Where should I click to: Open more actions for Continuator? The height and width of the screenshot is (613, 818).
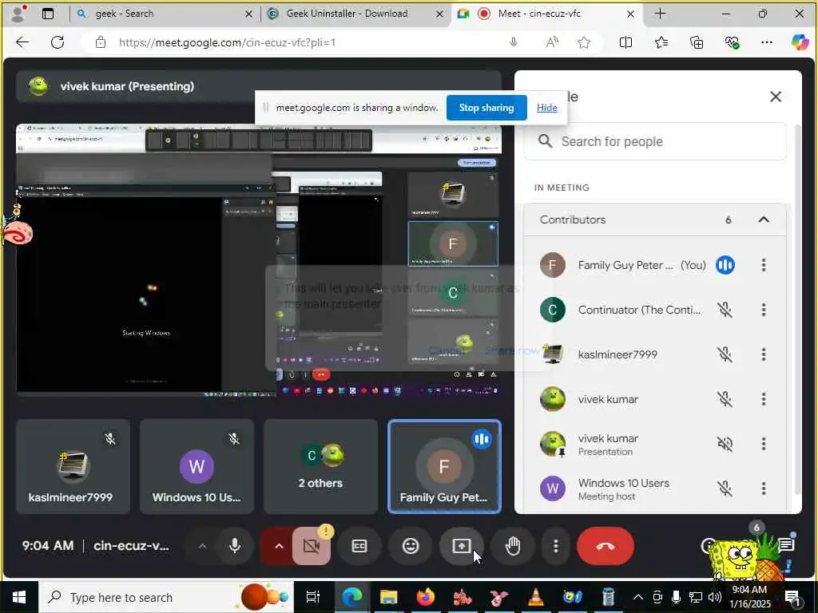click(763, 310)
